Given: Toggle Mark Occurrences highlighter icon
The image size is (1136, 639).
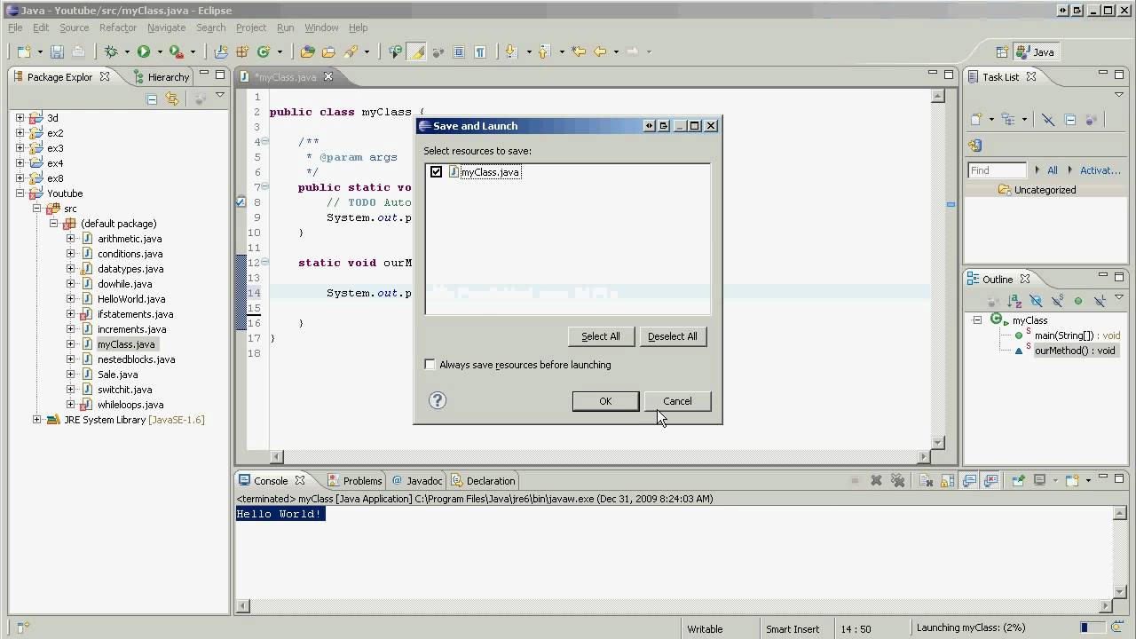Looking at the screenshot, I should click(x=417, y=52).
